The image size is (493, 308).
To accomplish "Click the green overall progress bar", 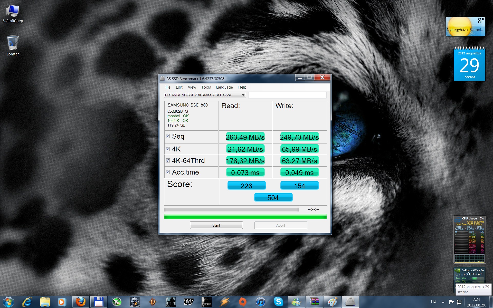I will (x=245, y=217).
